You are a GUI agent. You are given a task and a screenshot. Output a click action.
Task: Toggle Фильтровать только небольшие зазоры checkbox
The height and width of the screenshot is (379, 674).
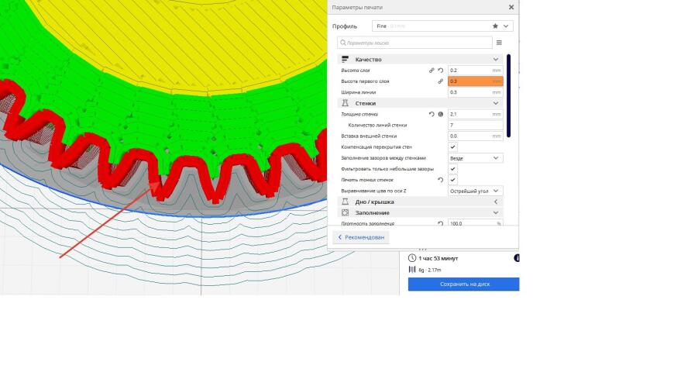pyautogui.click(x=452, y=169)
